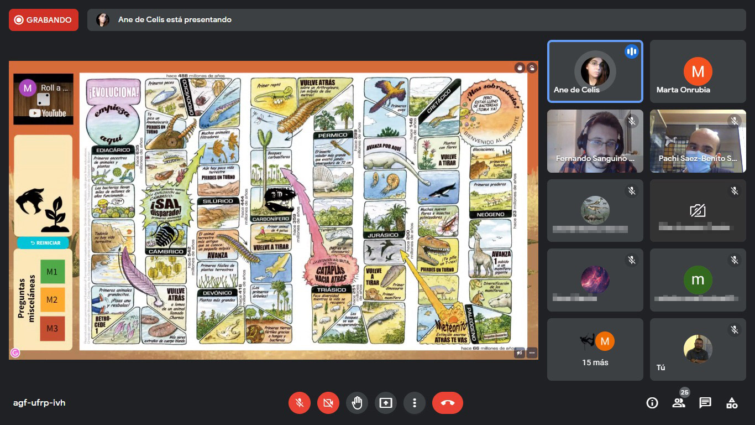
Task: Turn on the camera button
Action: (x=328, y=403)
